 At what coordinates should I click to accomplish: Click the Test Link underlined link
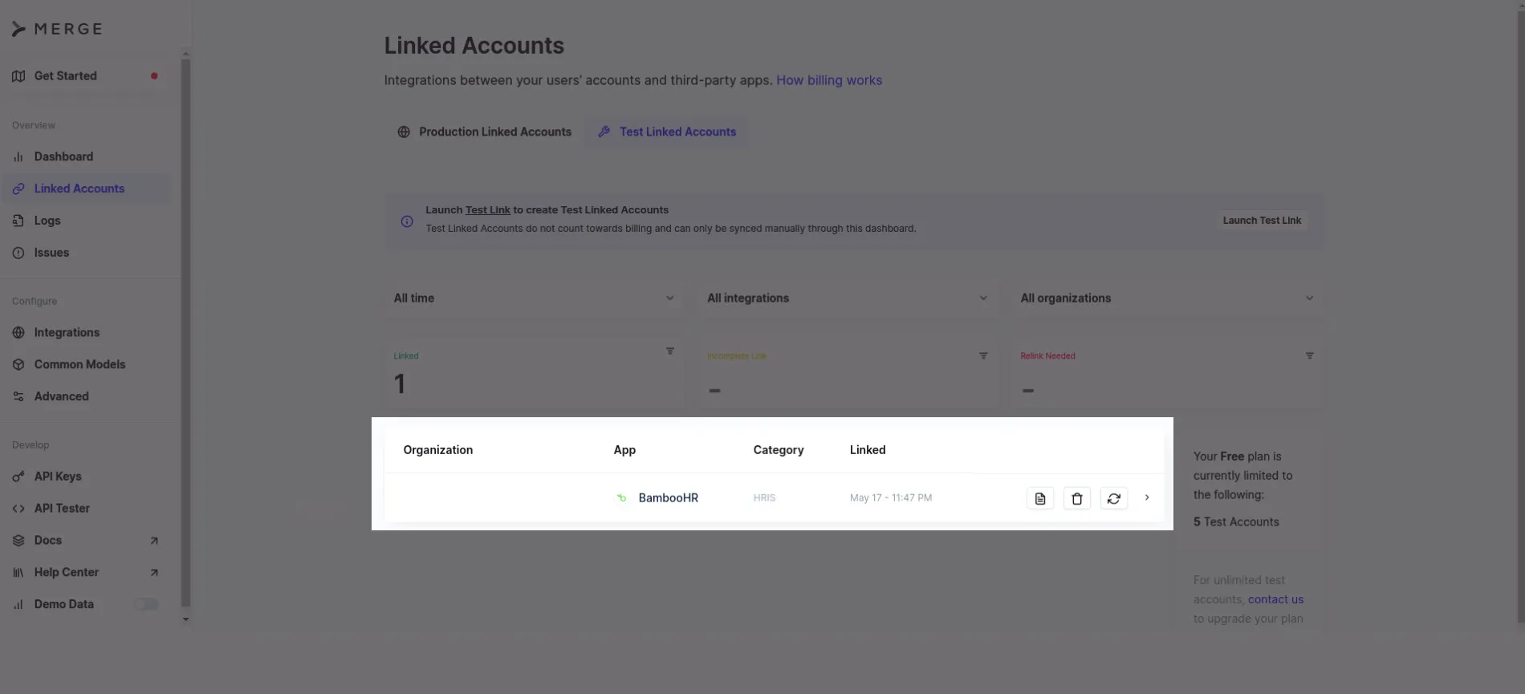tap(488, 210)
